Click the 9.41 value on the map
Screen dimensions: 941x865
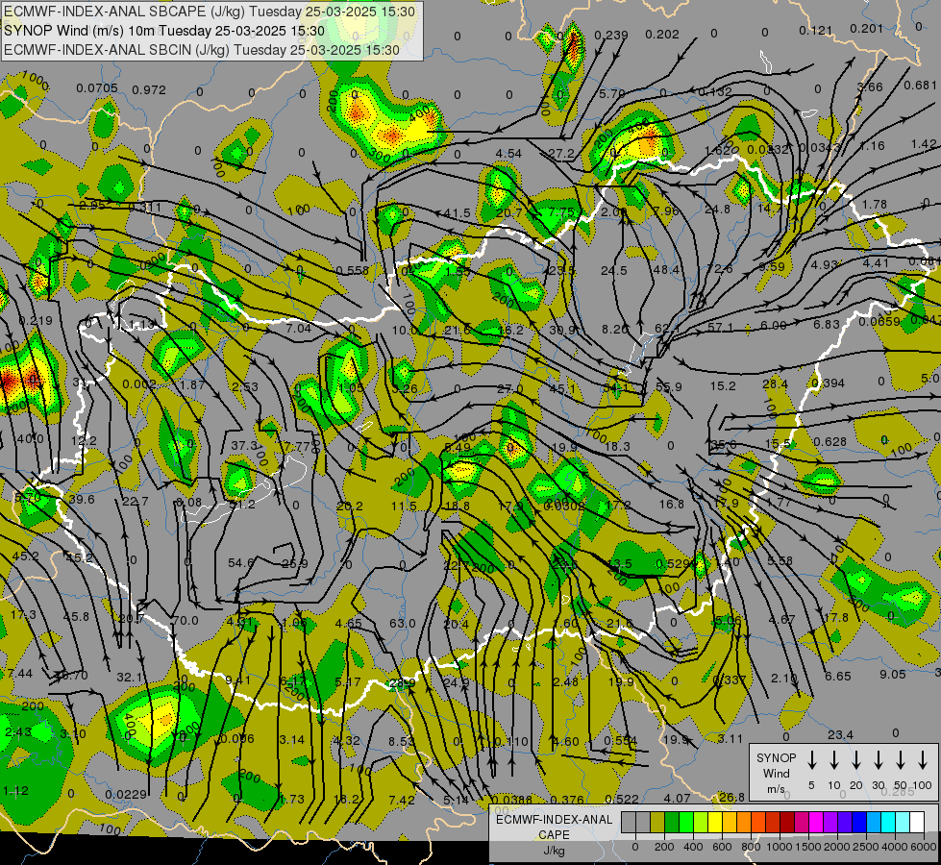pyautogui.click(x=237, y=680)
